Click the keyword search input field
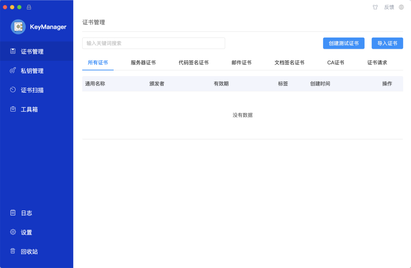411x268 pixels. pos(153,43)
